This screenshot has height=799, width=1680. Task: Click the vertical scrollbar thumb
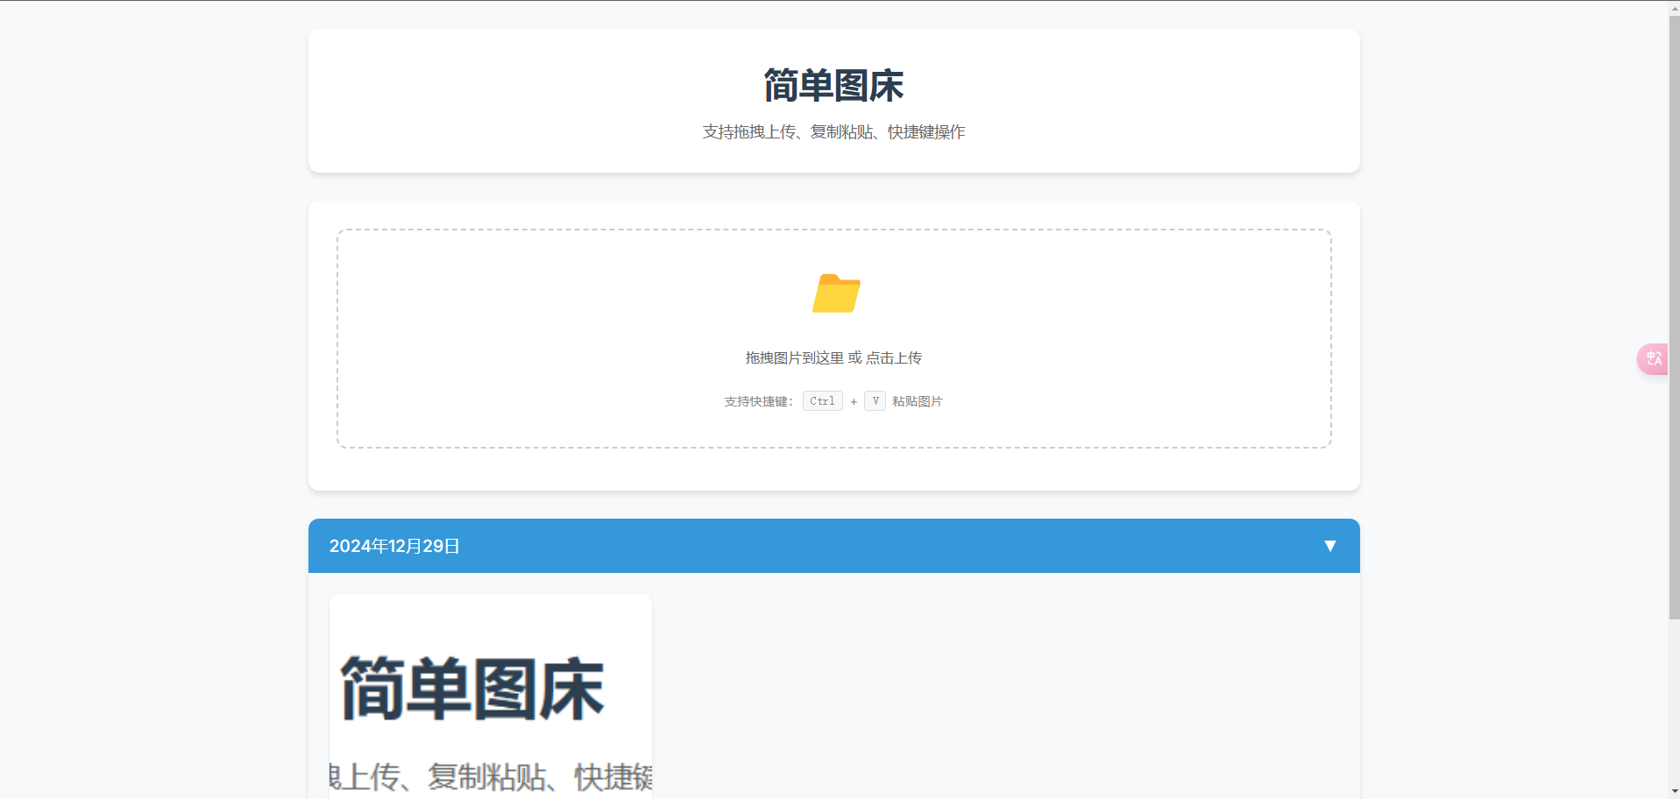click(1673, 315)
